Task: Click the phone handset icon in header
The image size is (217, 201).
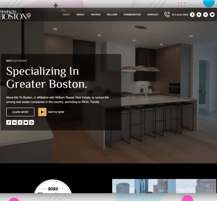Action: (x=167, y=15)
